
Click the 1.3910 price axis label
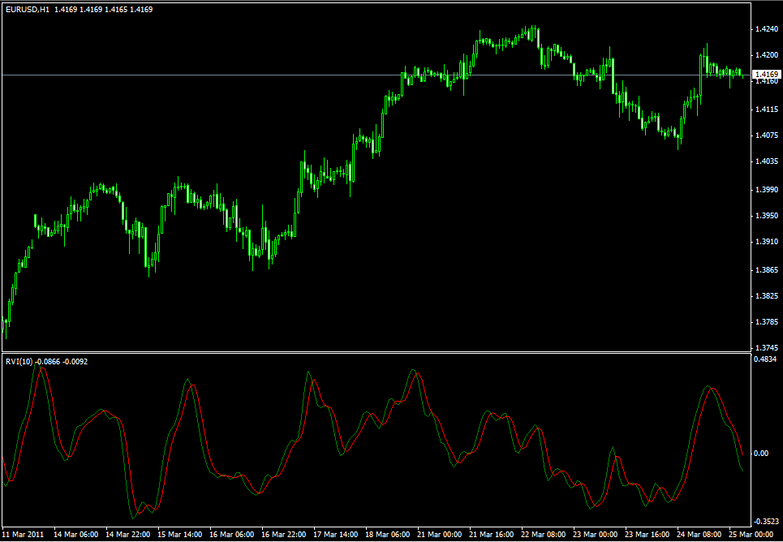[765, 241]
